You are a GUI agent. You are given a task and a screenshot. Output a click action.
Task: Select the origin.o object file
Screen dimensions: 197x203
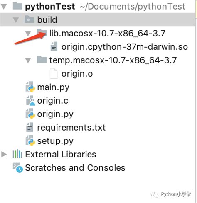click(x=77, y=74)
